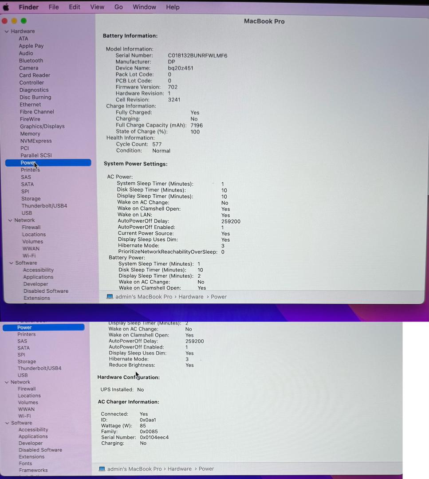Select FireWire in the sidebar
The width and height of the screenshot is (429, 479).
pos(30,119)
